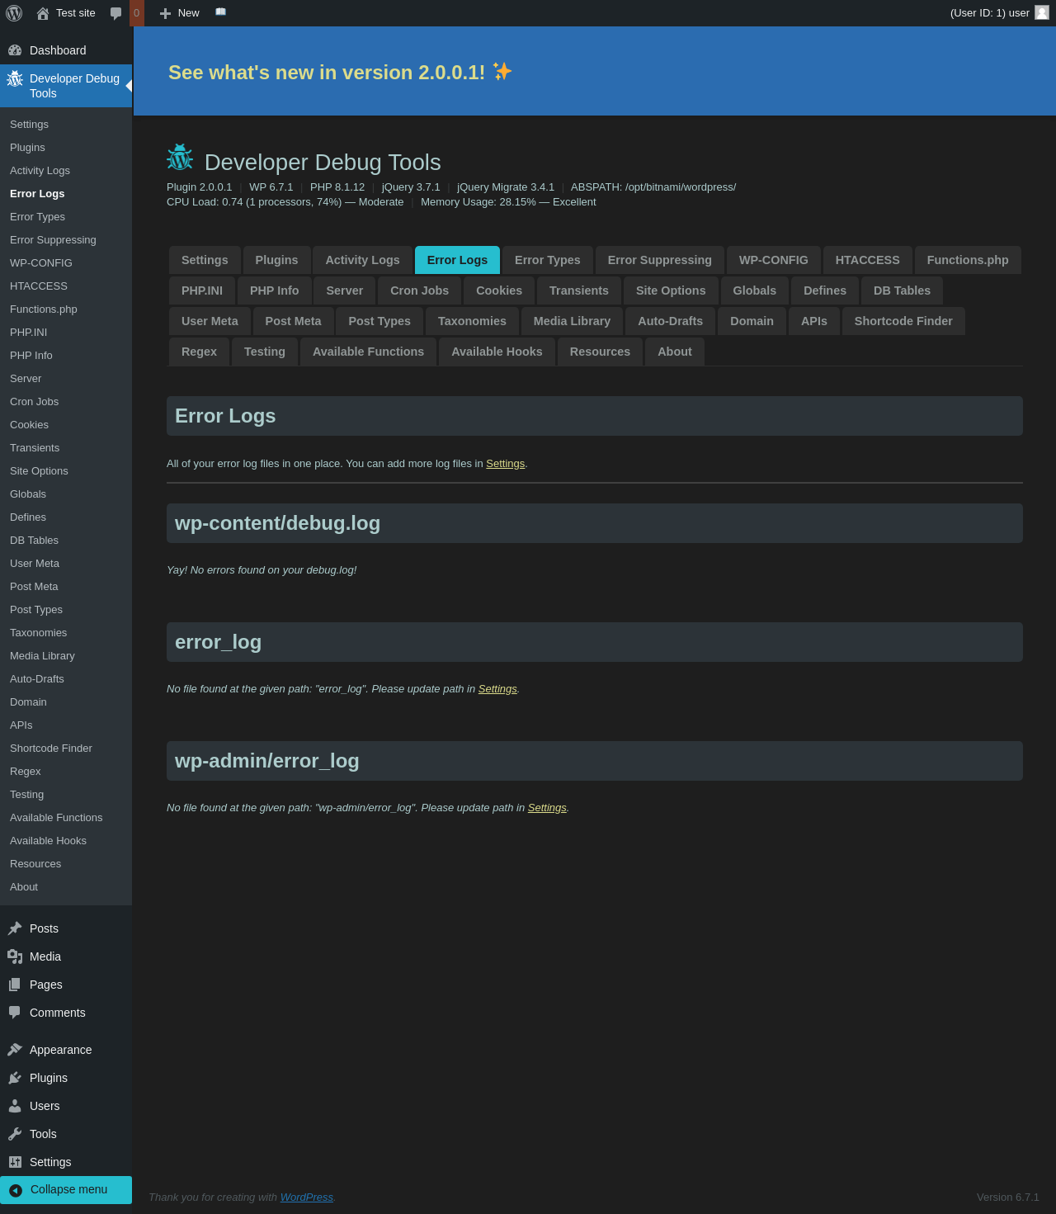Open the DB Tables tab
Screen dimensions: 1056x1214
click(902, 291)
